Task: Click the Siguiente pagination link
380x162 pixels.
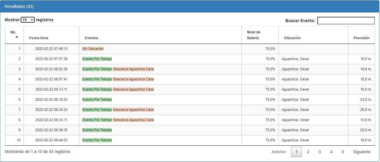Action: (362, 152)
